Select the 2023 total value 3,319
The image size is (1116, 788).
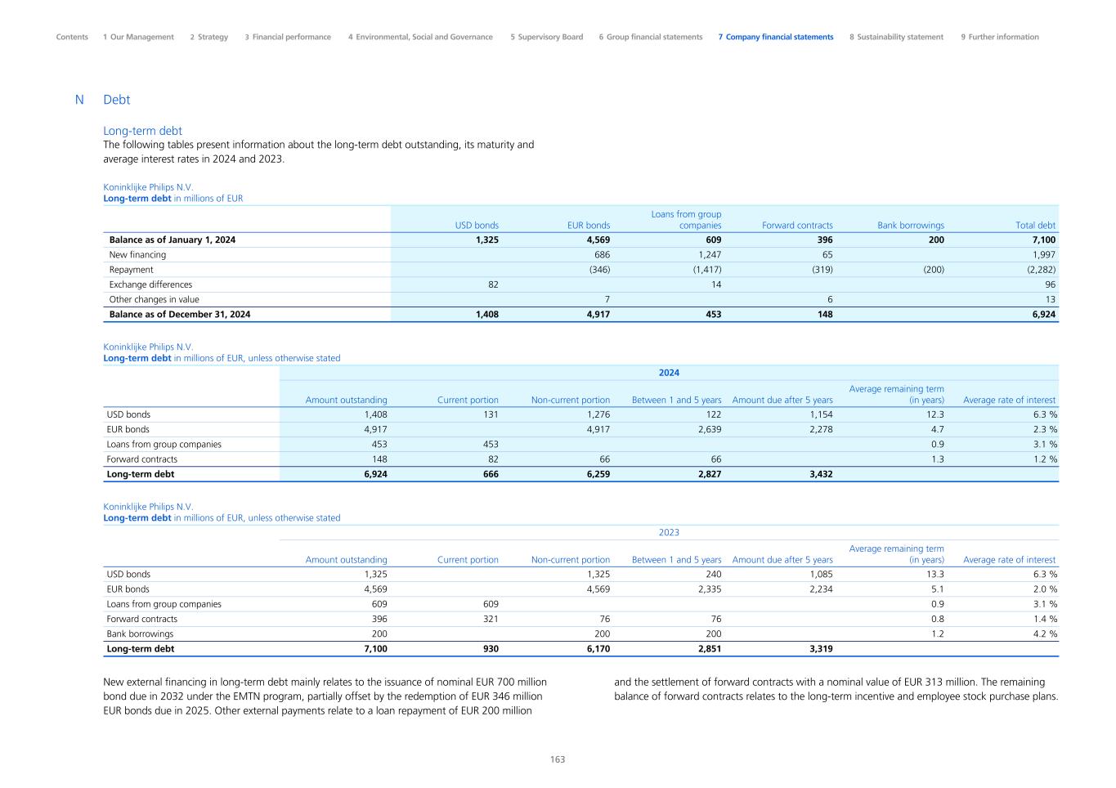point(821,649)
